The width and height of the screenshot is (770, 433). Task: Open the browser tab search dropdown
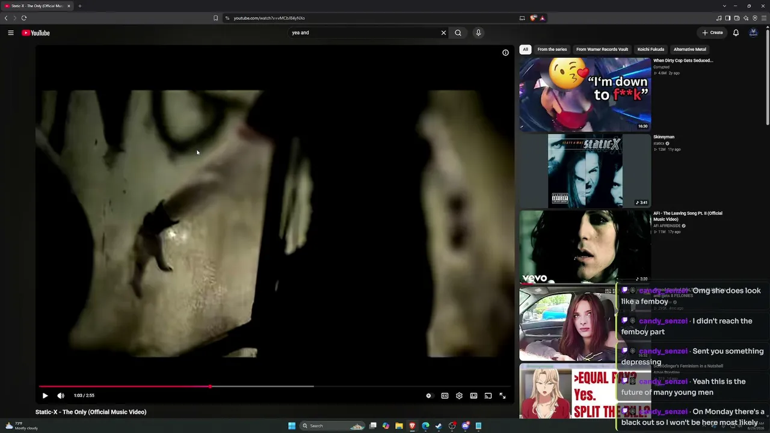point(724,6)
